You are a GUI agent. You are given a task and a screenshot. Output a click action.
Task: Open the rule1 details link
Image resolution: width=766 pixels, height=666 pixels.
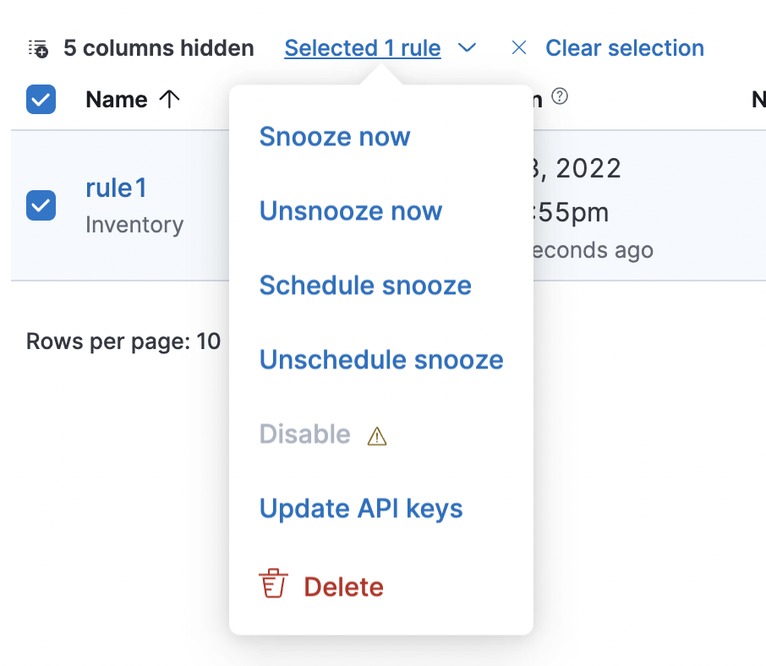[x=116, y=188]
